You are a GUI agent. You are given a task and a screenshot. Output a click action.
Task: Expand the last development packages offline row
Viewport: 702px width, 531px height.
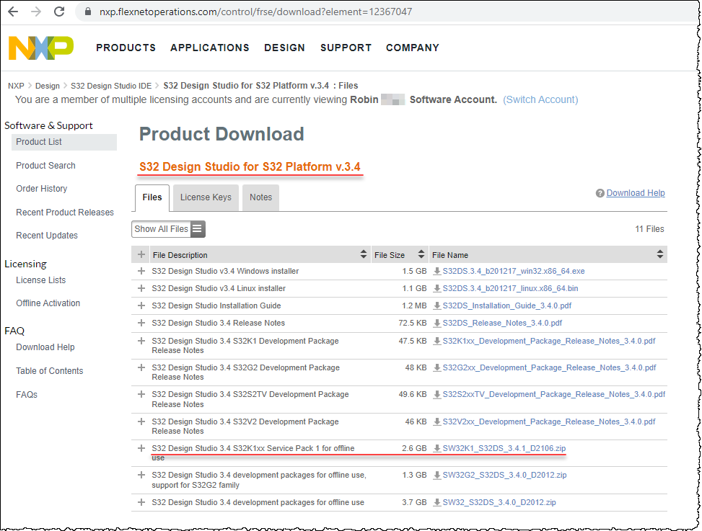[x=141, y=502]
